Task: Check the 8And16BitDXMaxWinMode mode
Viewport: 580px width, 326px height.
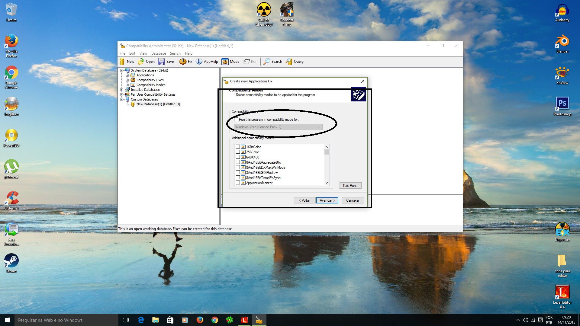Action: pos(238,167)
